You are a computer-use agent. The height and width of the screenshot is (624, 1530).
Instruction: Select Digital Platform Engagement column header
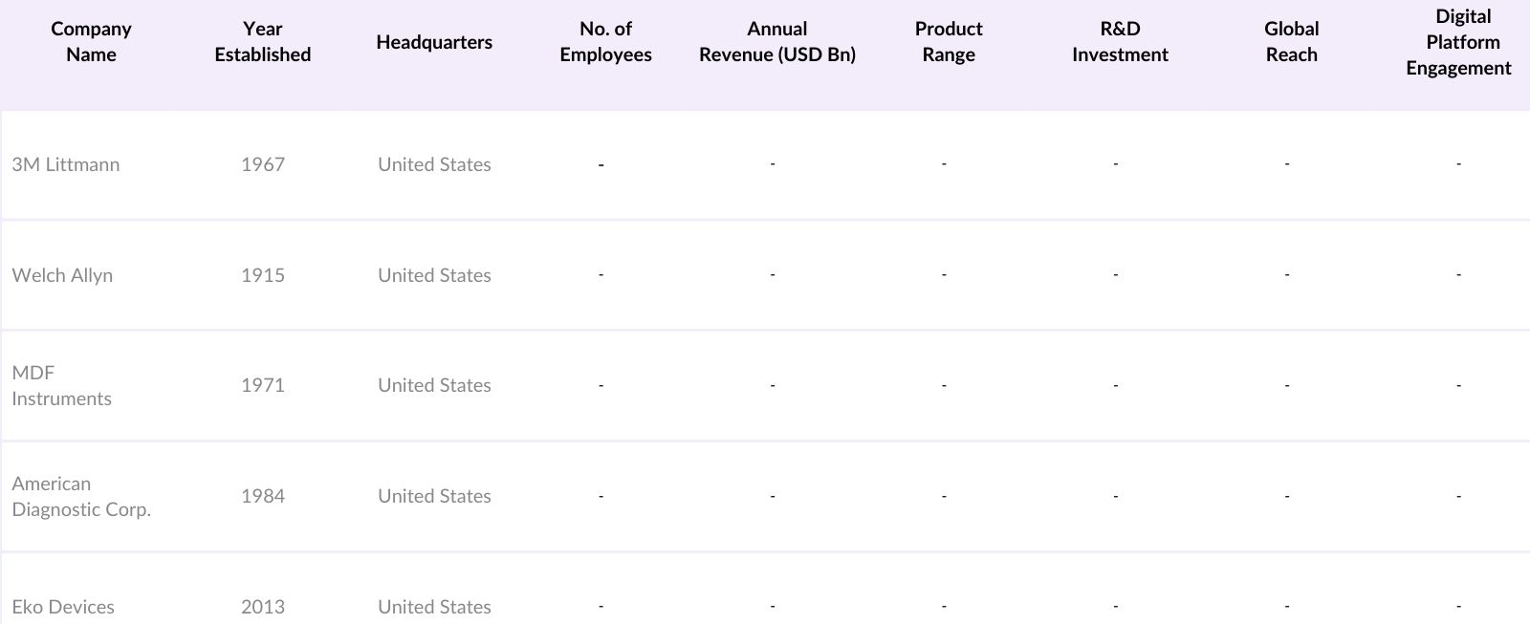1458,42
